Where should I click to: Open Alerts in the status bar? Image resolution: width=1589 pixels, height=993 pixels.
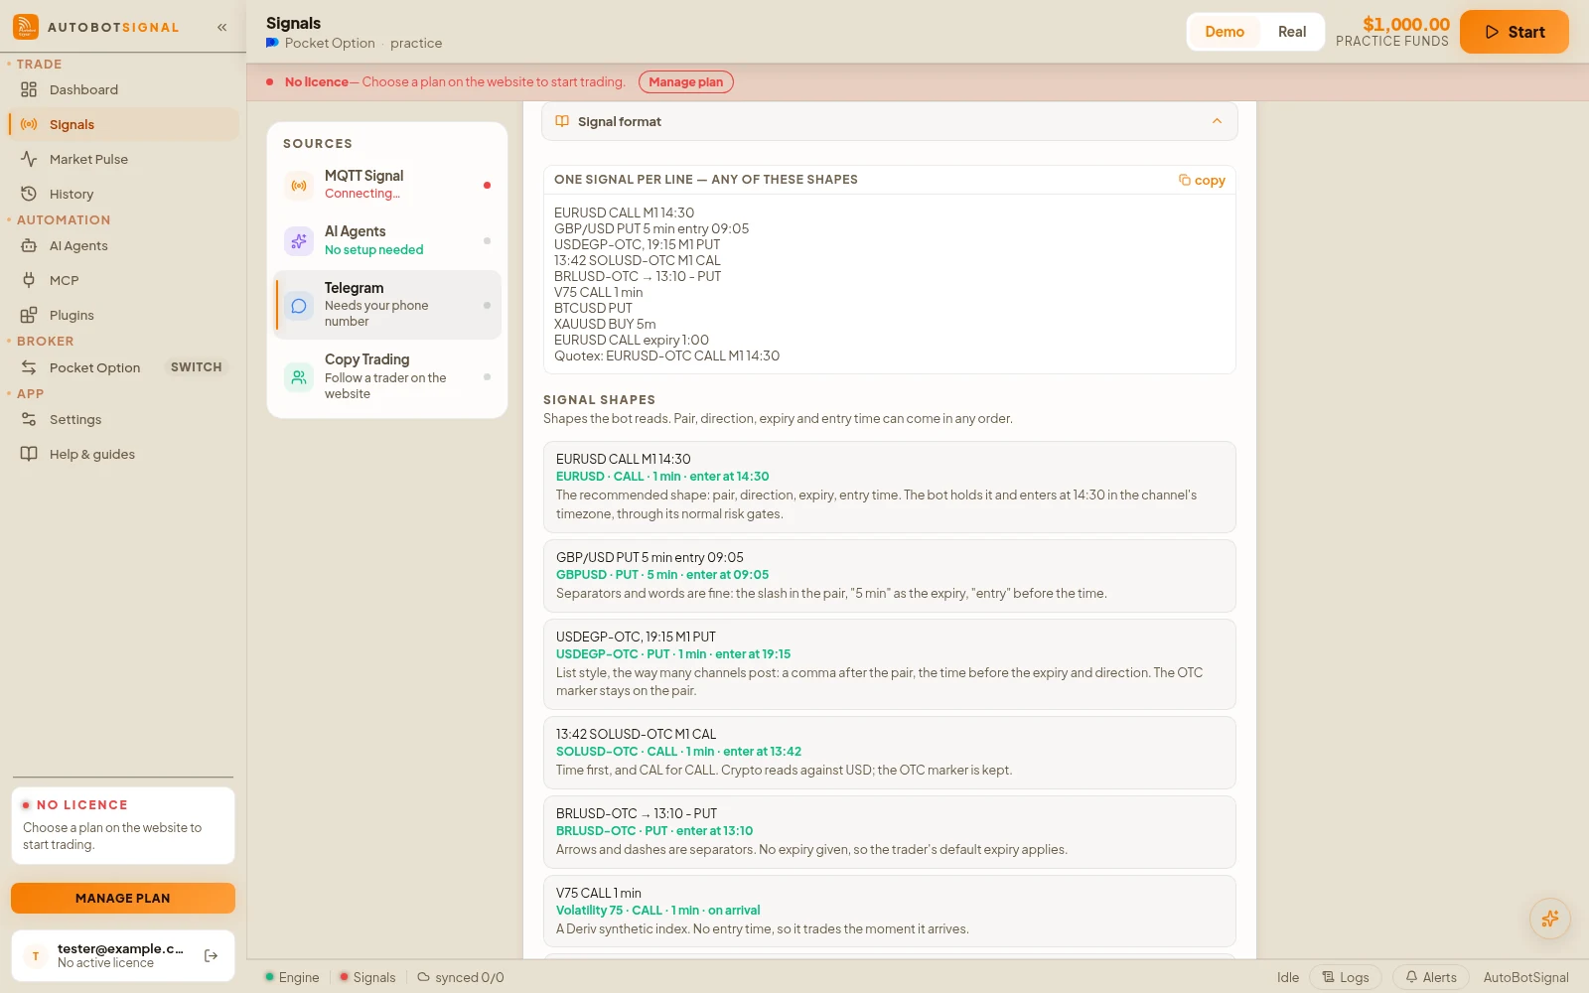pos(1431,977)
